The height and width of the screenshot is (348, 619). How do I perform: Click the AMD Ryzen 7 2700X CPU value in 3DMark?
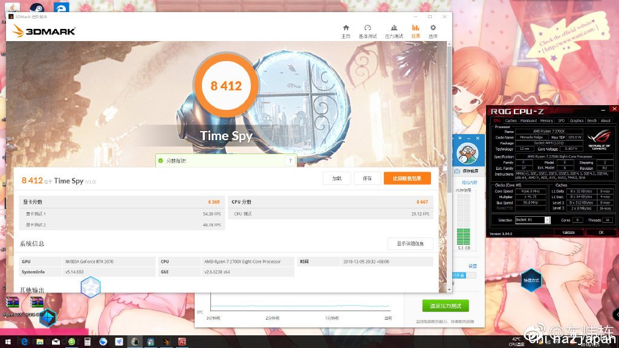point(242,262)
